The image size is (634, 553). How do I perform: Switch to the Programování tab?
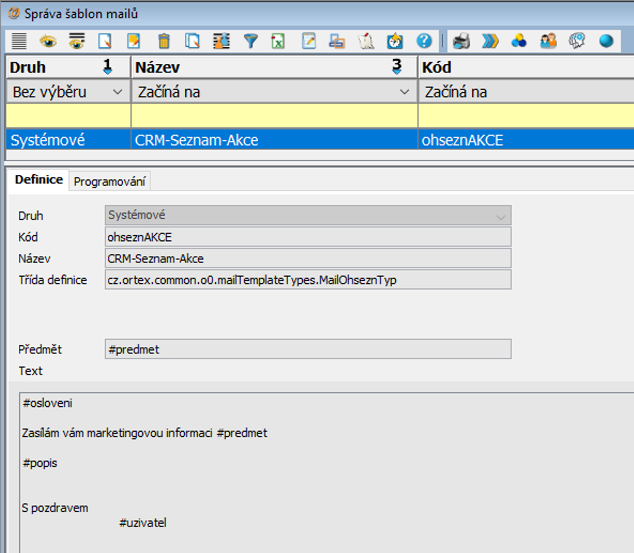click(110, 182)
